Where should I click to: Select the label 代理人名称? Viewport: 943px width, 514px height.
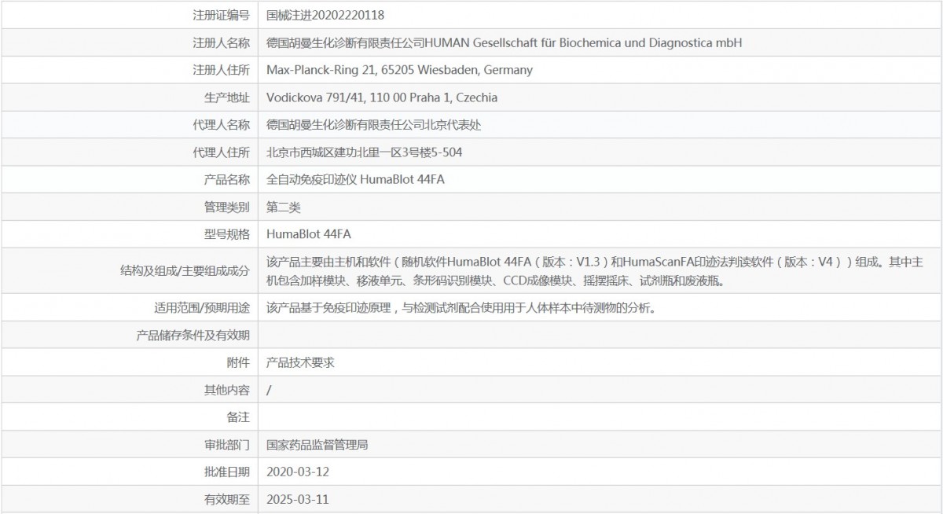pyautogui.click(x=221, y=125)
